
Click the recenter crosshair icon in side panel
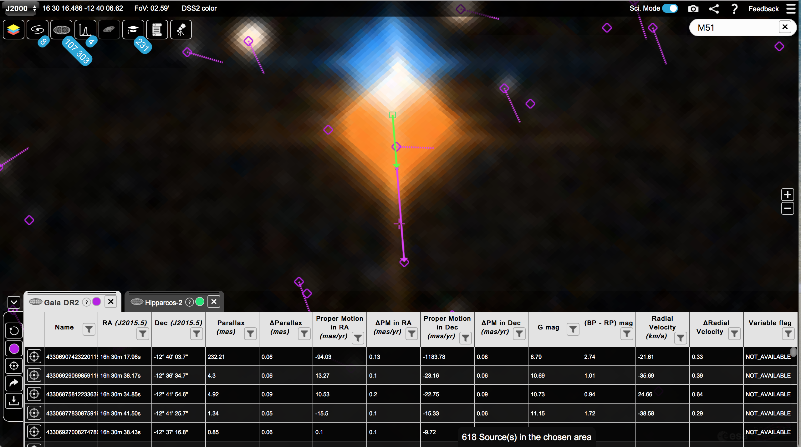(14, 365)
